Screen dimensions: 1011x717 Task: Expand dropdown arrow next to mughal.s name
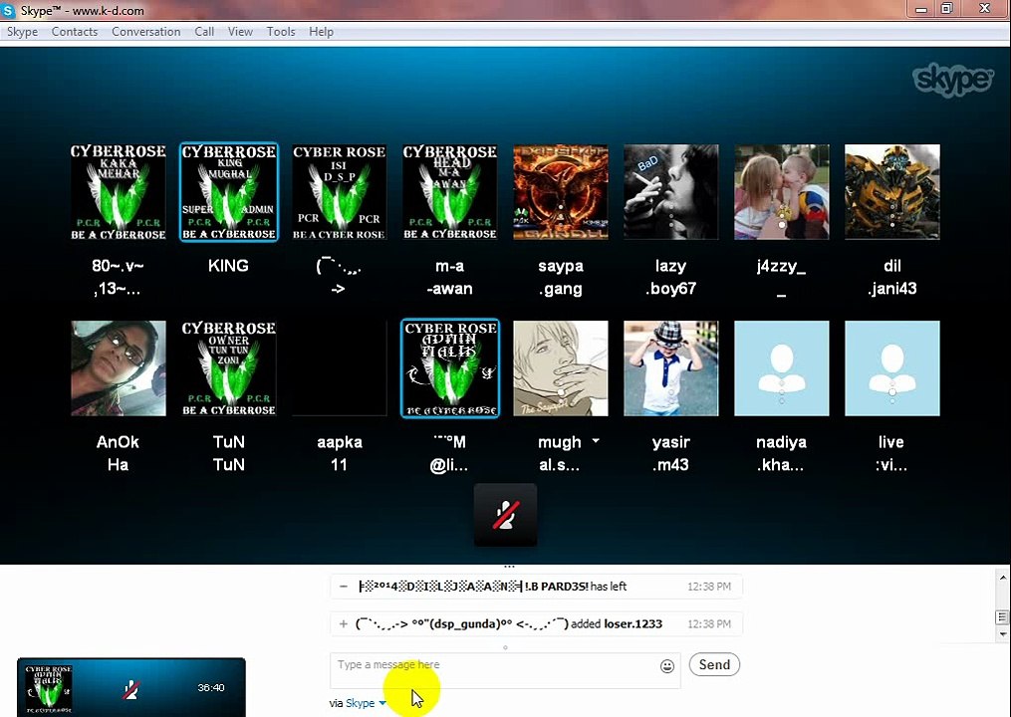point(596,441)
